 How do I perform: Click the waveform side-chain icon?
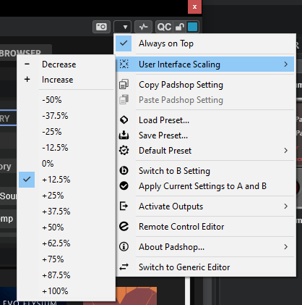143,27
